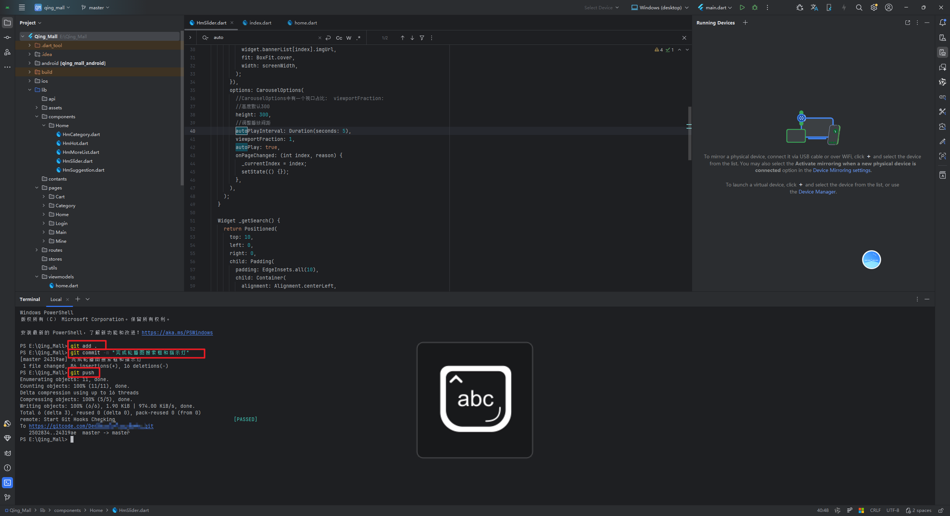The height and width of the screenshot is (516, 950).
Task: Click the Run main.dart play icon
Action: 742,7
